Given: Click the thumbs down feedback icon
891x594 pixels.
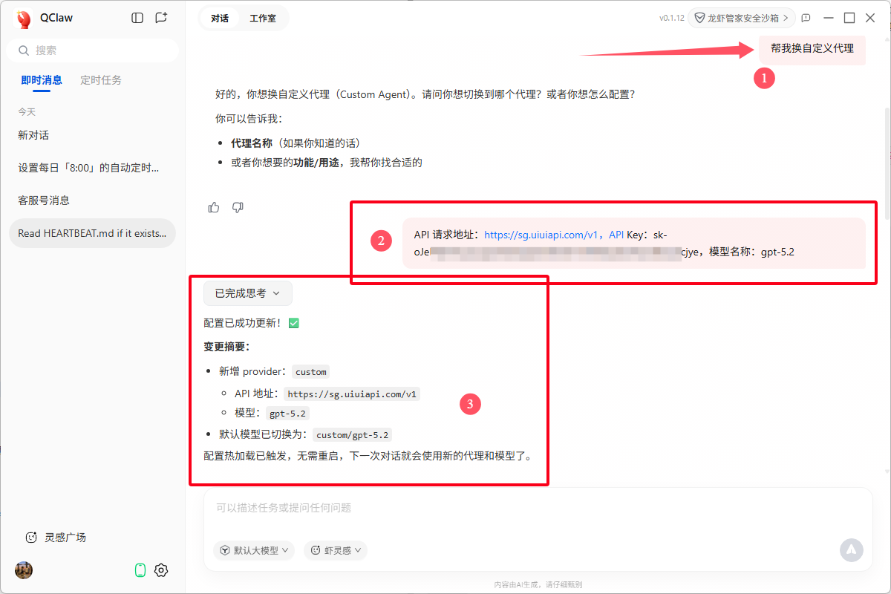Looking at the screenshot, I should pos(238,207).
